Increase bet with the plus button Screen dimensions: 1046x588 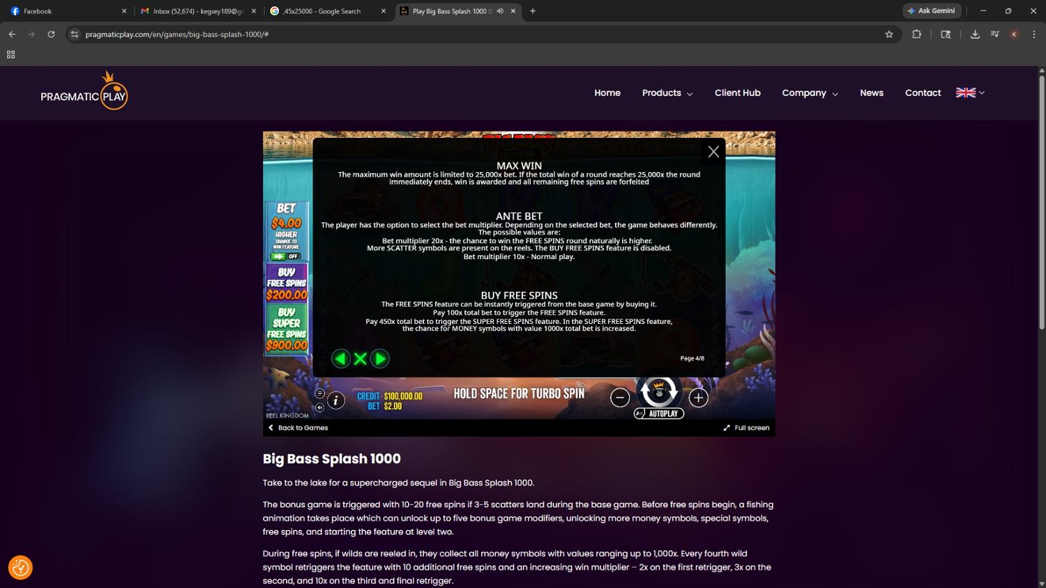698,397
